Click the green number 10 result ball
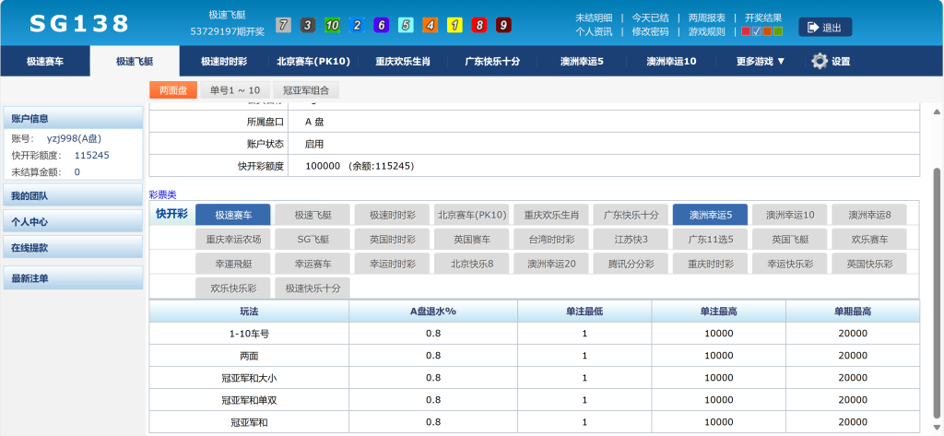This screenshot has height=436, width=944. pos(333,25)
